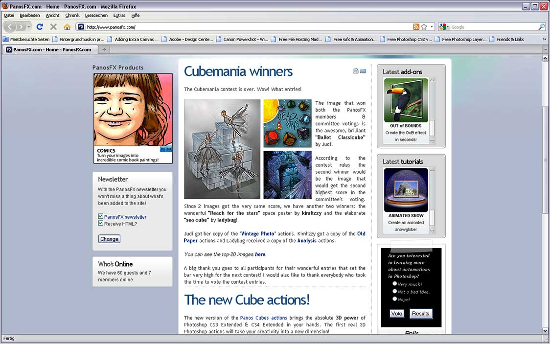
Task: Click the Forward navigation arrow
Action: (x=21, y=26)
